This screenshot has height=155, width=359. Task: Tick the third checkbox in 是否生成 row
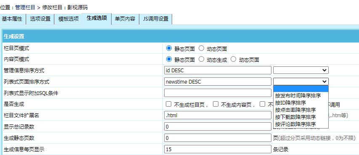point(262,104)
